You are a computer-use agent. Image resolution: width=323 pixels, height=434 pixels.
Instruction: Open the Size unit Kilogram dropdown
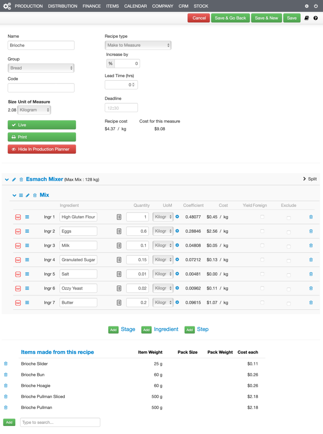34,110
